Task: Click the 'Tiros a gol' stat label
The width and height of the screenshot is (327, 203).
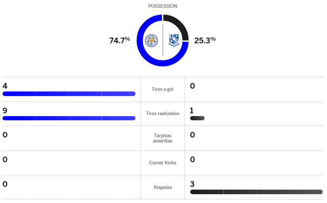Action: click(x=163, y=89)
